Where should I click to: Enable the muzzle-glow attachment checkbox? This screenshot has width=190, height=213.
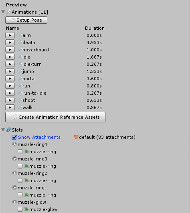pos(20,209)
